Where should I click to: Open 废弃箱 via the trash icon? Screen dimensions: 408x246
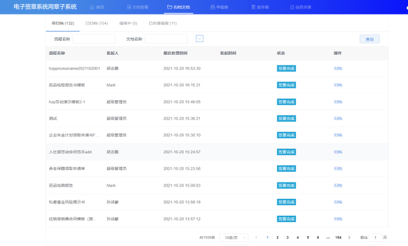tap(254, 7)
